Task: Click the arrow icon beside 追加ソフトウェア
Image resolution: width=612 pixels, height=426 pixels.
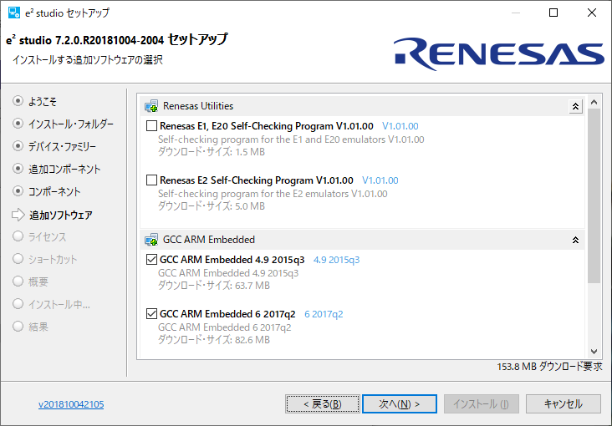Action: [18, 215]
